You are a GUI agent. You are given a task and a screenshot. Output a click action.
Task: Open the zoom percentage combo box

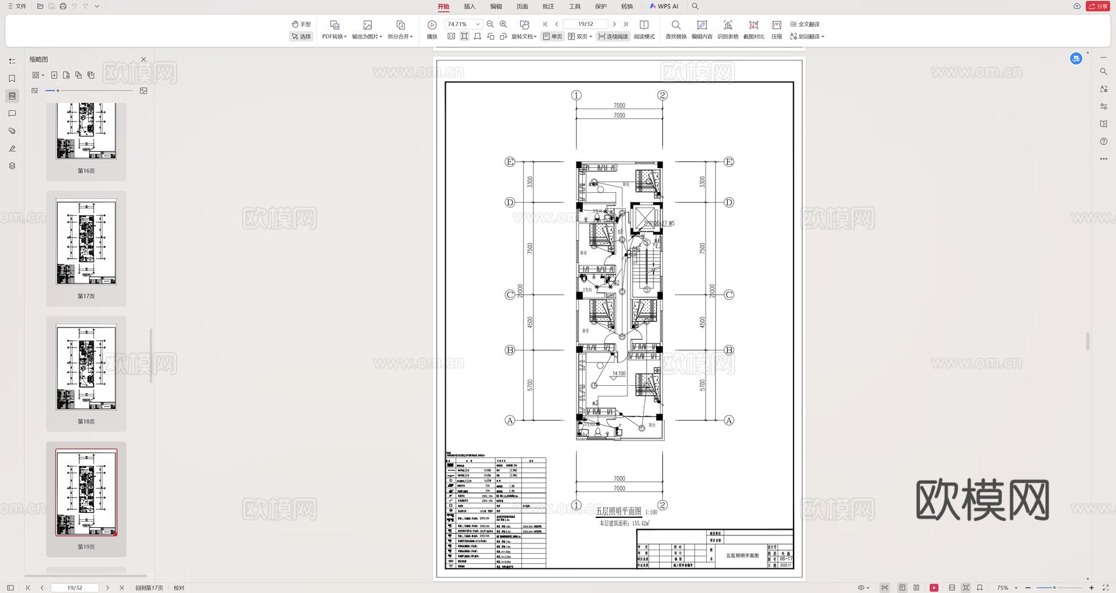click(x=463, y=24)
